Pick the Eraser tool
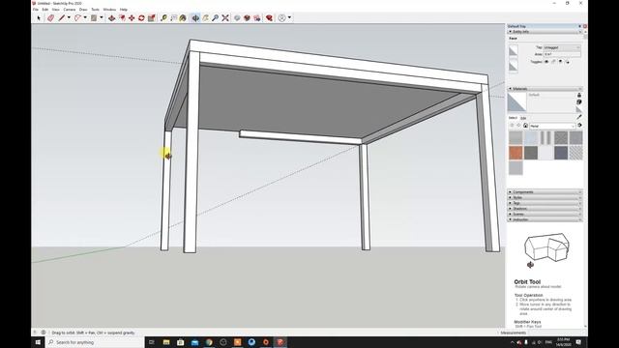The height and width of the screenshot is (348, 619). (x=51, y=17)
